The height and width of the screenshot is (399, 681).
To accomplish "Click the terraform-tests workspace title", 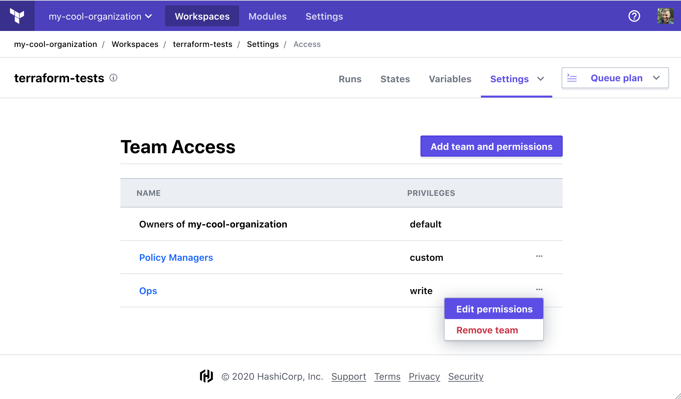I will (59, 78).
